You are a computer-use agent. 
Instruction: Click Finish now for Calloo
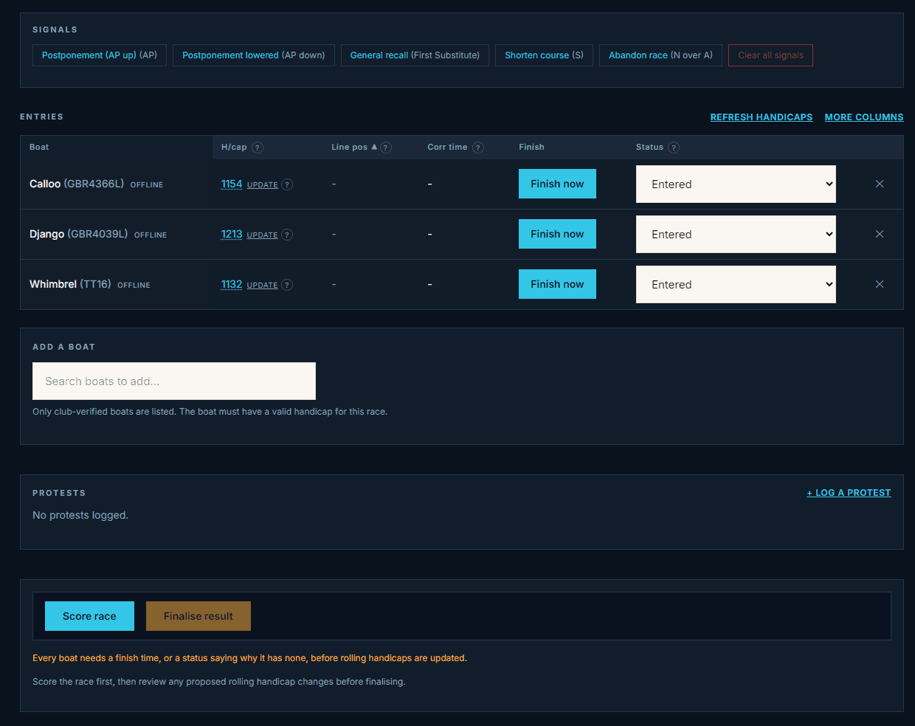tap(557, 184)
